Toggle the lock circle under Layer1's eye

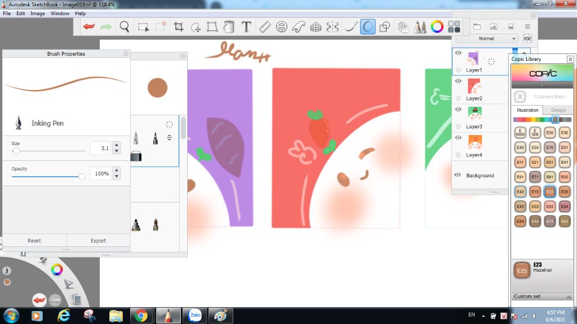pyautogui.click(x=458, y=70)
